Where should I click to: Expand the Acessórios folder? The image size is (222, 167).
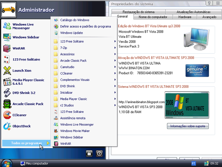84,54
